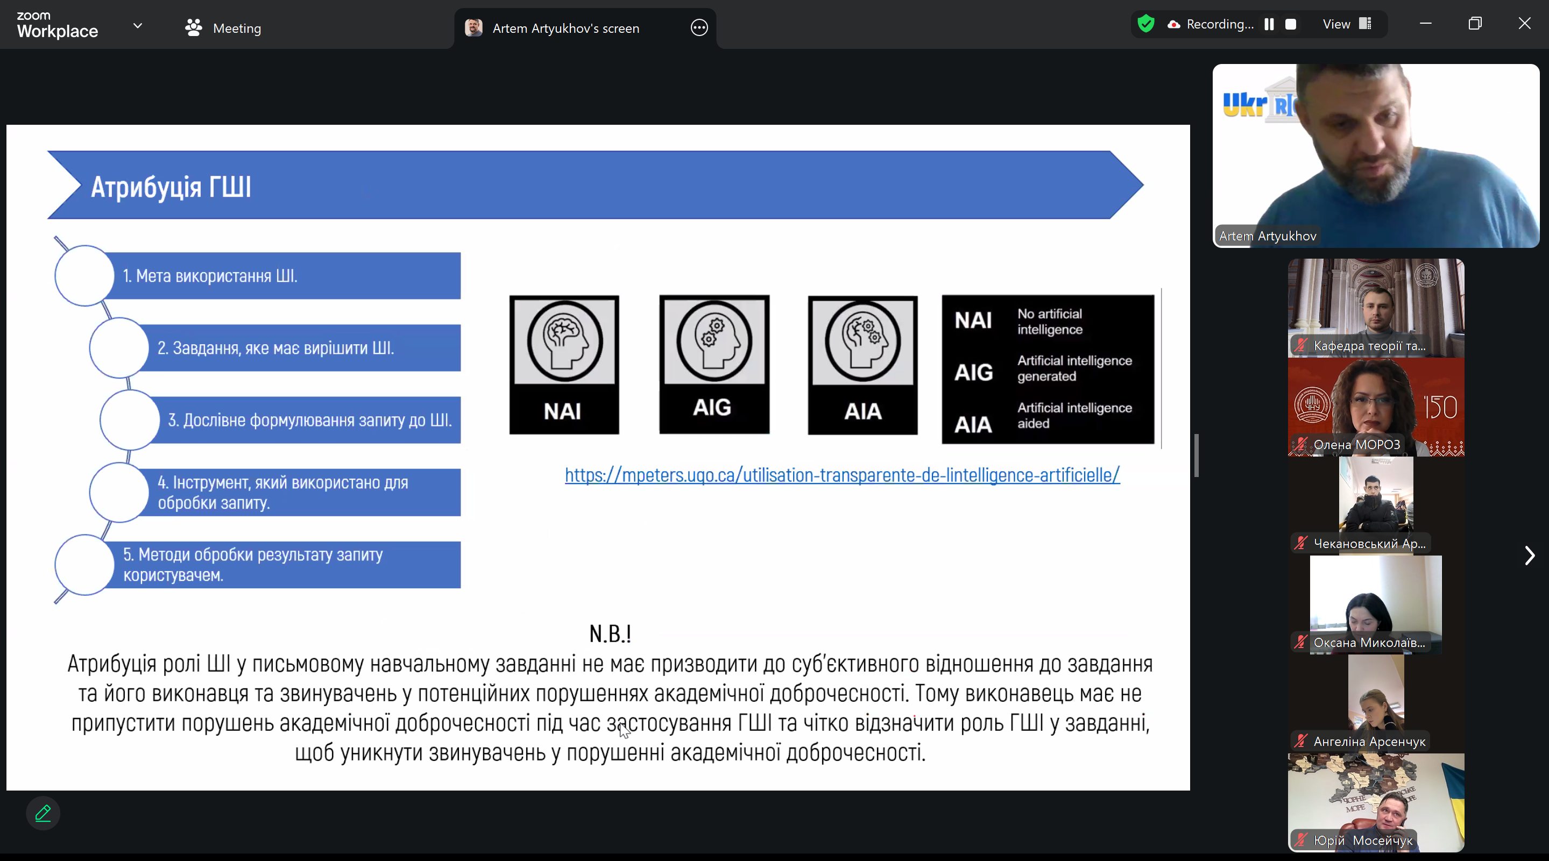This screenshot has height=861, width=1549.
Task: Click muted mic icon of Ангеліна Арсенчук
Action: 1302,741
